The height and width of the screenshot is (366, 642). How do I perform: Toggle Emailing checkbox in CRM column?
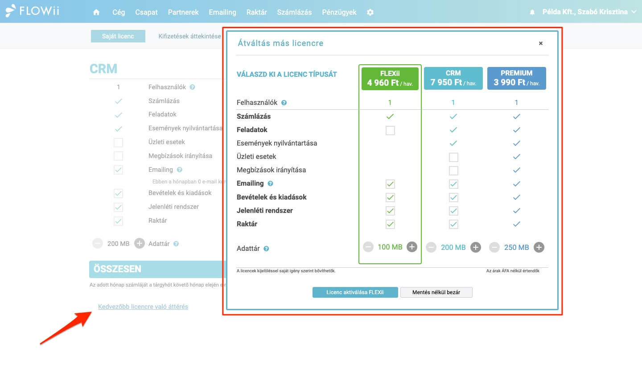453,184
